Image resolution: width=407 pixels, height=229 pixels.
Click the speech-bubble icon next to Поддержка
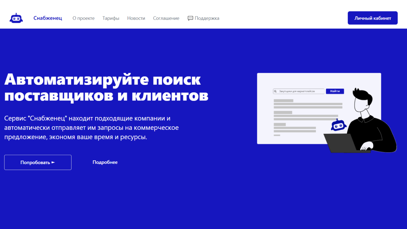[190, 18]
